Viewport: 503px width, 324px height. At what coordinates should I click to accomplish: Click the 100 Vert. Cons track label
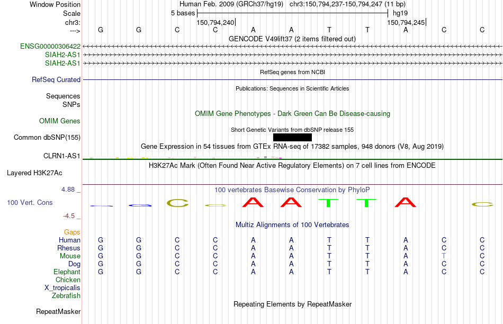coord(30,202)
